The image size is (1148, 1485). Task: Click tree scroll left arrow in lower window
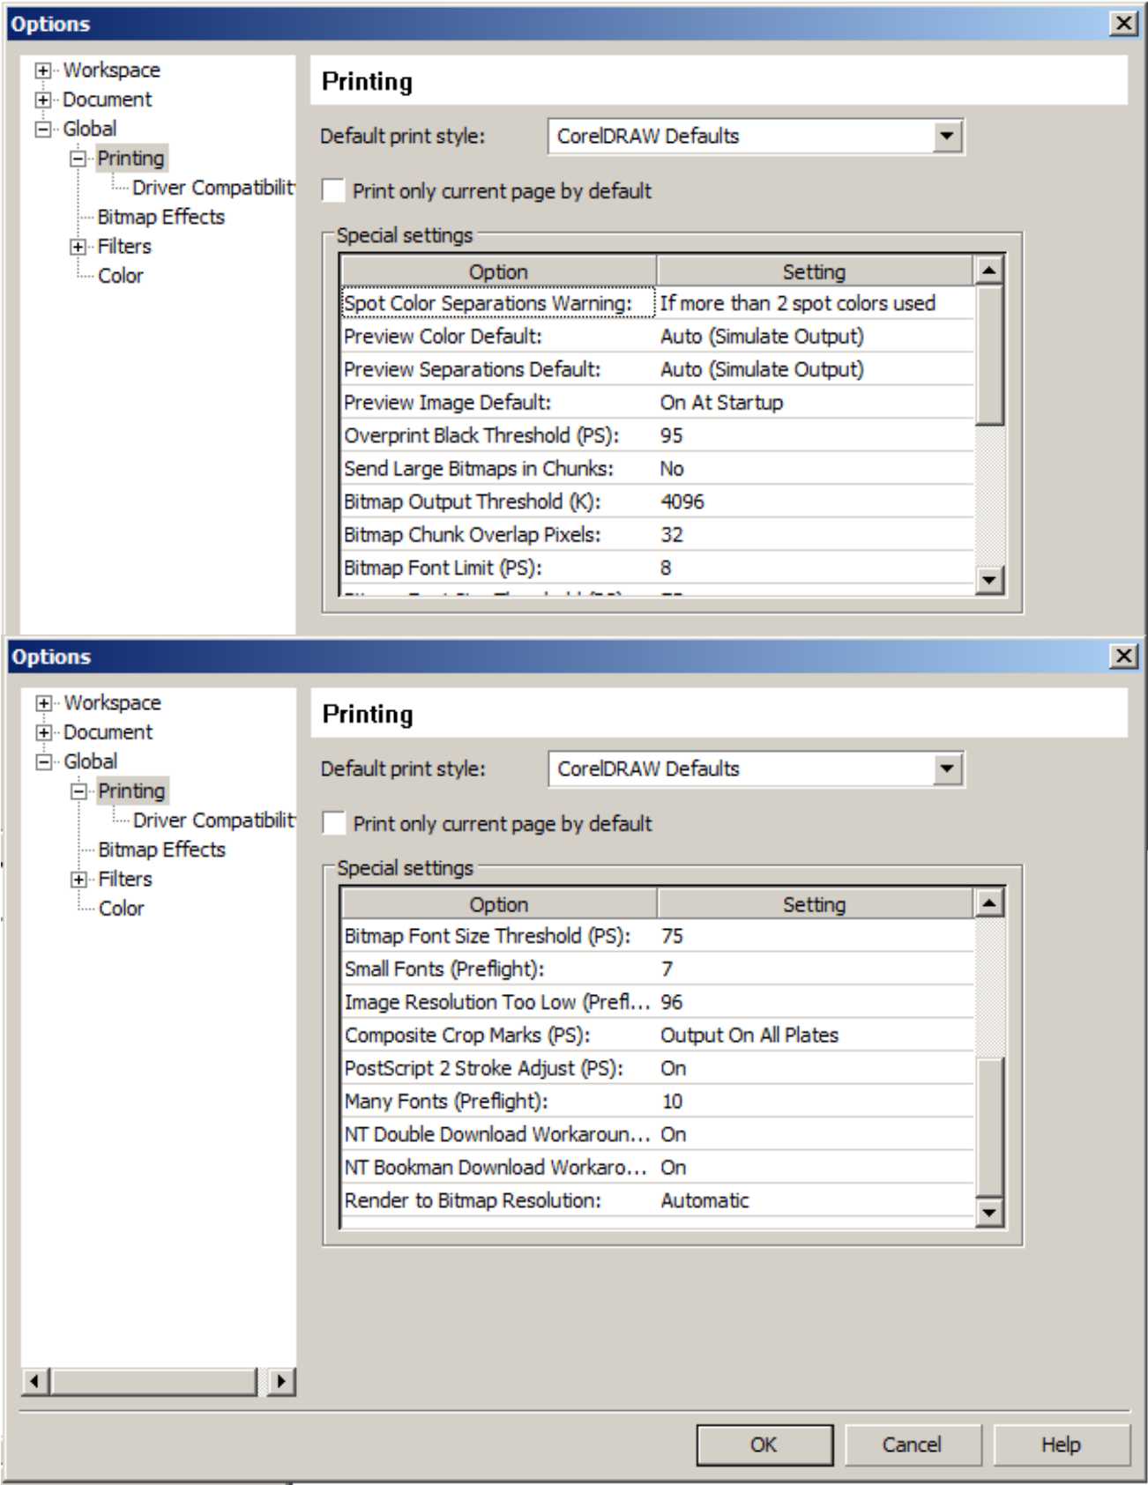coord(34,1381)
